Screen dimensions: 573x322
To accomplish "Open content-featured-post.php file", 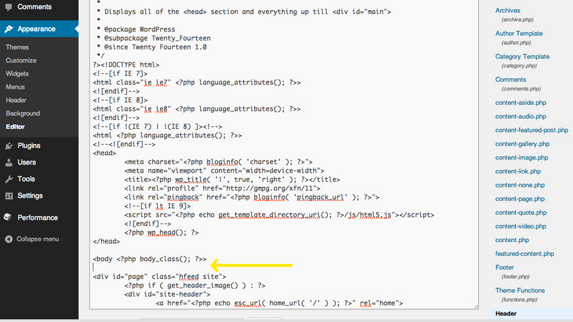I will (532, 130).
